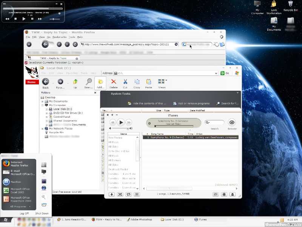Click Search for files link in System Tasks
The width and height of the screenshot is (302, 227).
pos(228,103)
